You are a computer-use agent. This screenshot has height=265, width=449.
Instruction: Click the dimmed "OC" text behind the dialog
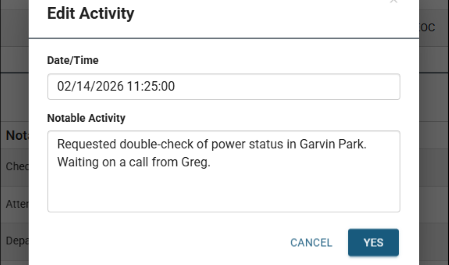click(428, 28)
